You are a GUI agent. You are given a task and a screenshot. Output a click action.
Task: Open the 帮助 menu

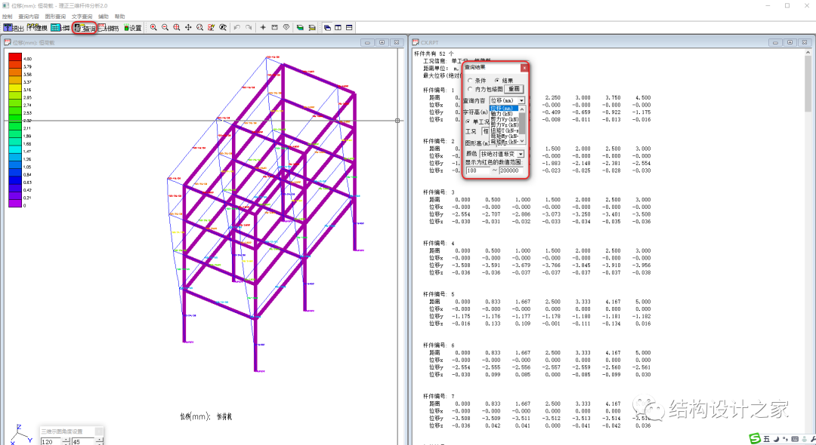coord(119,17)
